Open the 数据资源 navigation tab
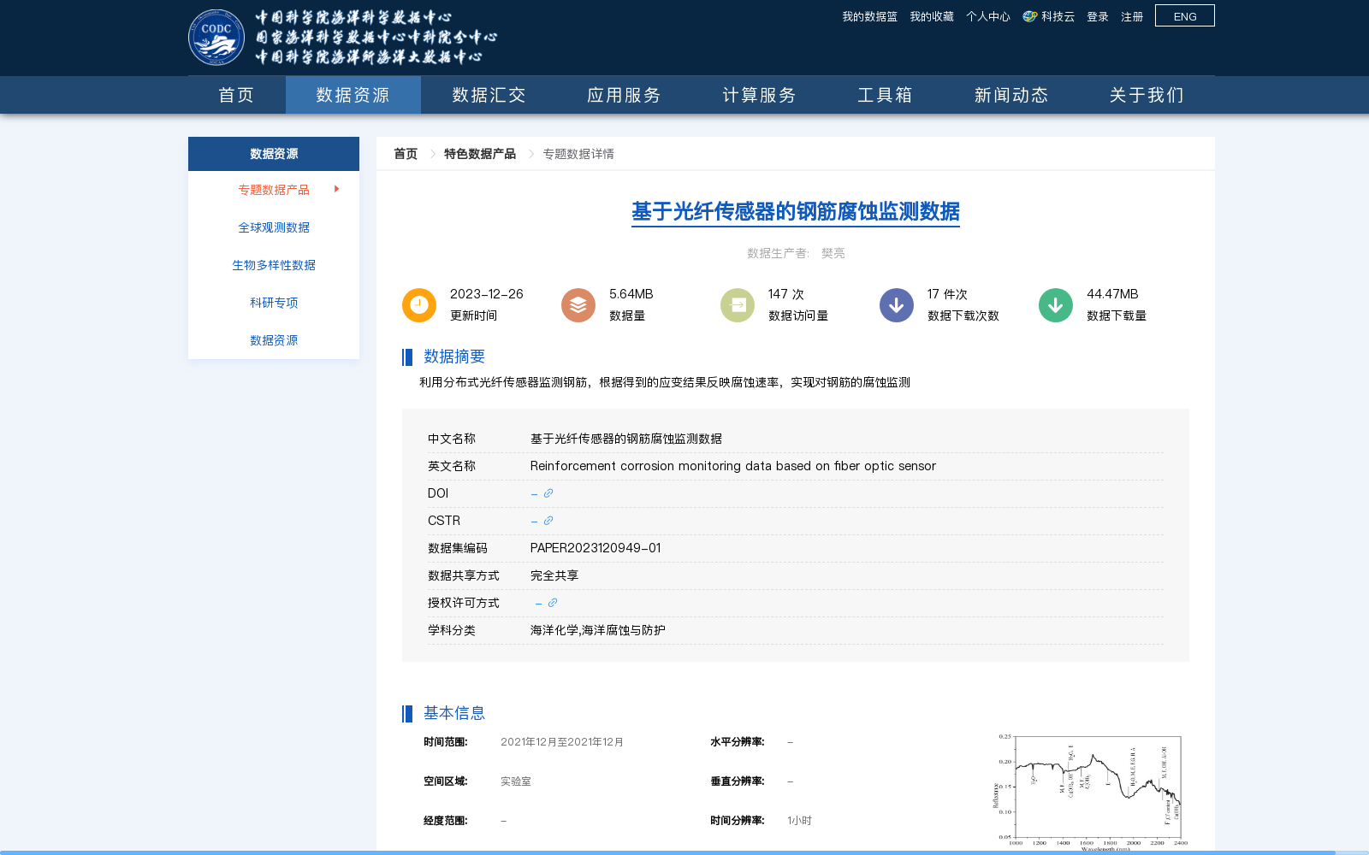Screen dimensions: 1369x855 pos(353,95)
